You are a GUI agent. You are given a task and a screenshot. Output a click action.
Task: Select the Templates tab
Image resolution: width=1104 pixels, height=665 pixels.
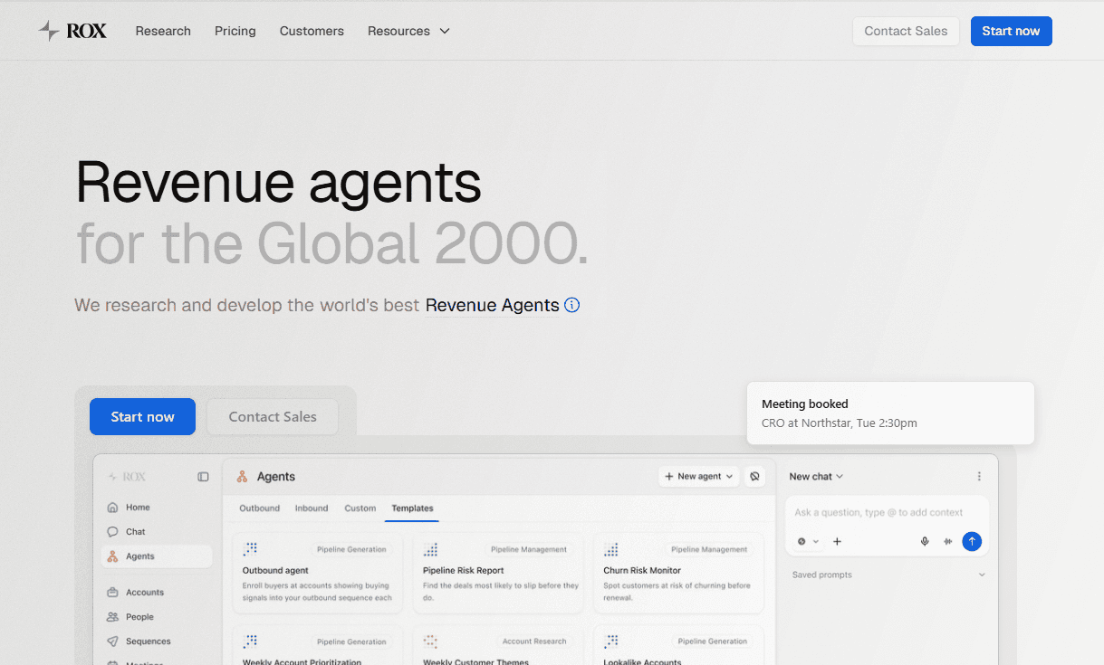(x=412, y=508)
